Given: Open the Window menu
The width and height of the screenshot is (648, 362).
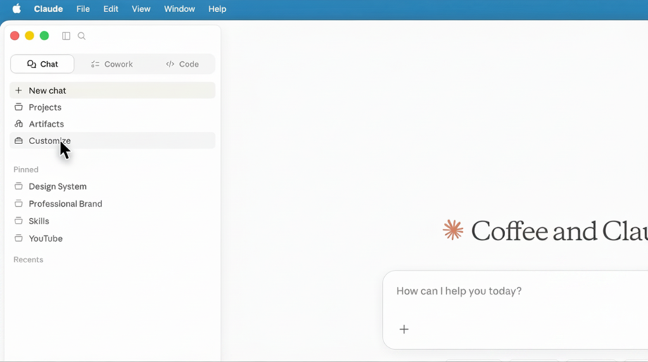Looking at the screenshot, I should point(179,8).
